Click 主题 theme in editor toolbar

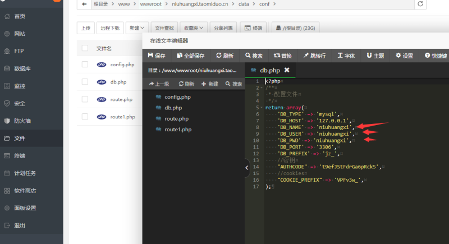pos(375,56)
